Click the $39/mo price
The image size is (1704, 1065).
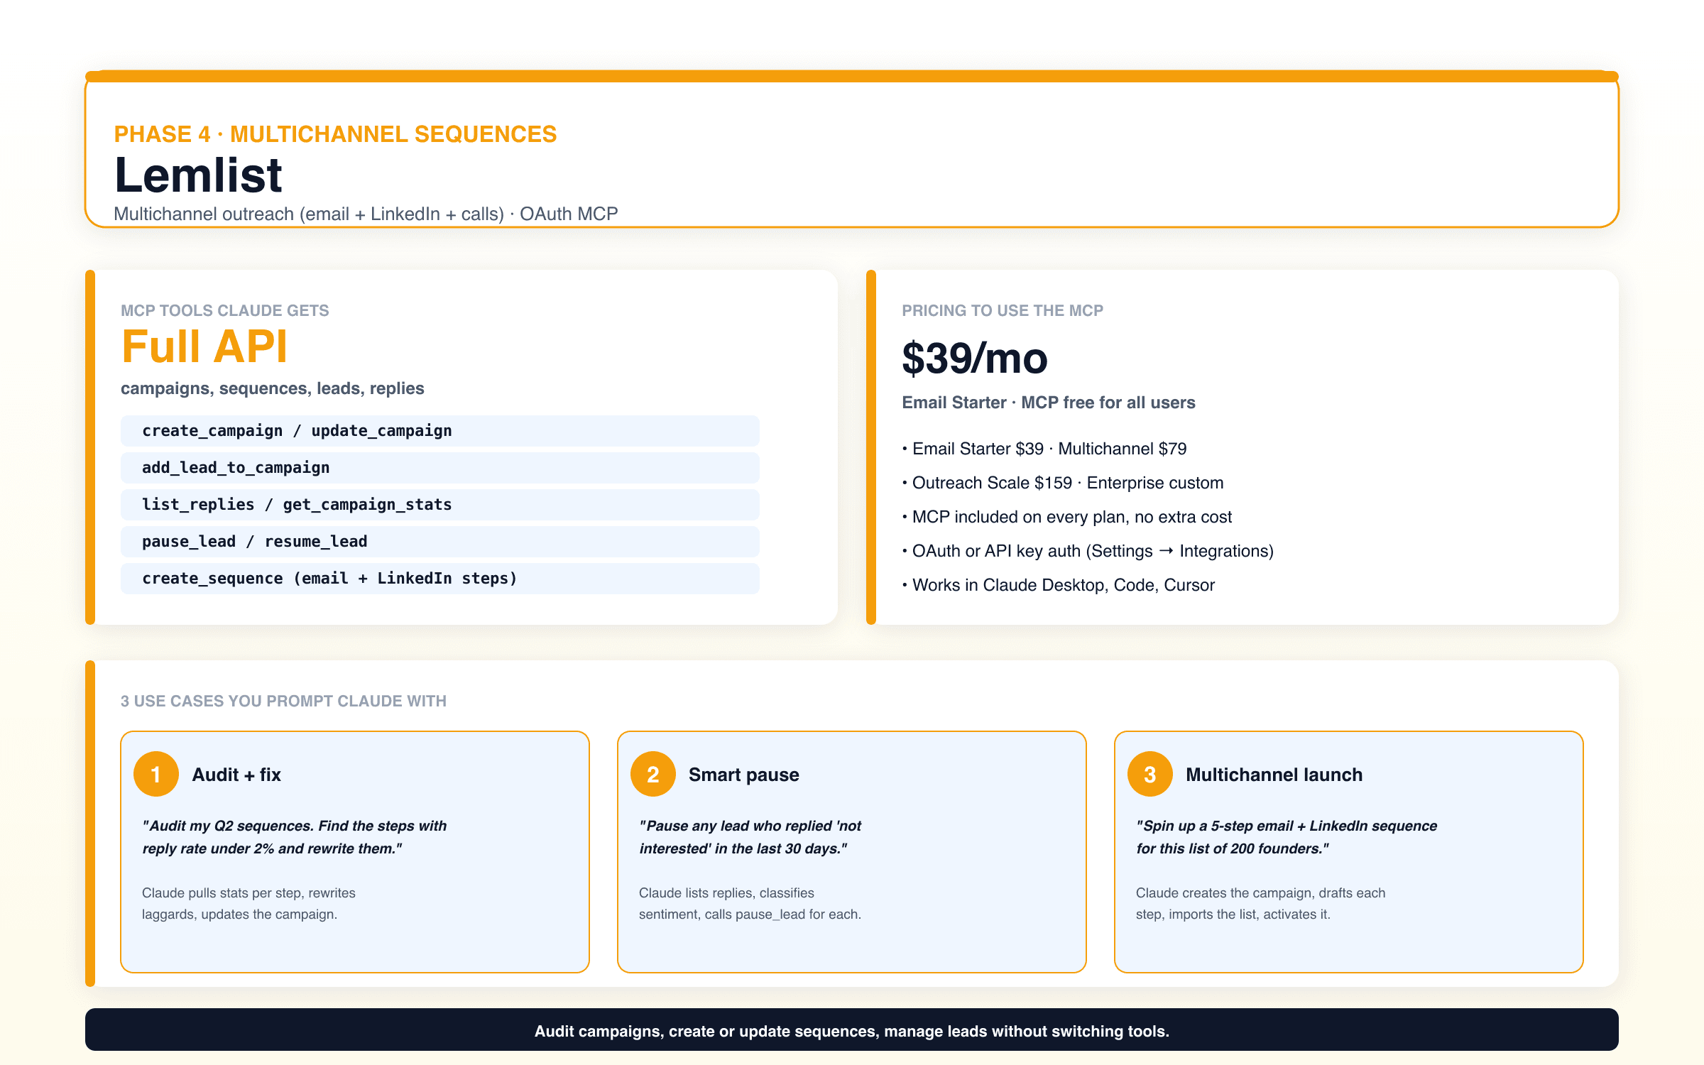pyautogui.click(x=974, y=358)
